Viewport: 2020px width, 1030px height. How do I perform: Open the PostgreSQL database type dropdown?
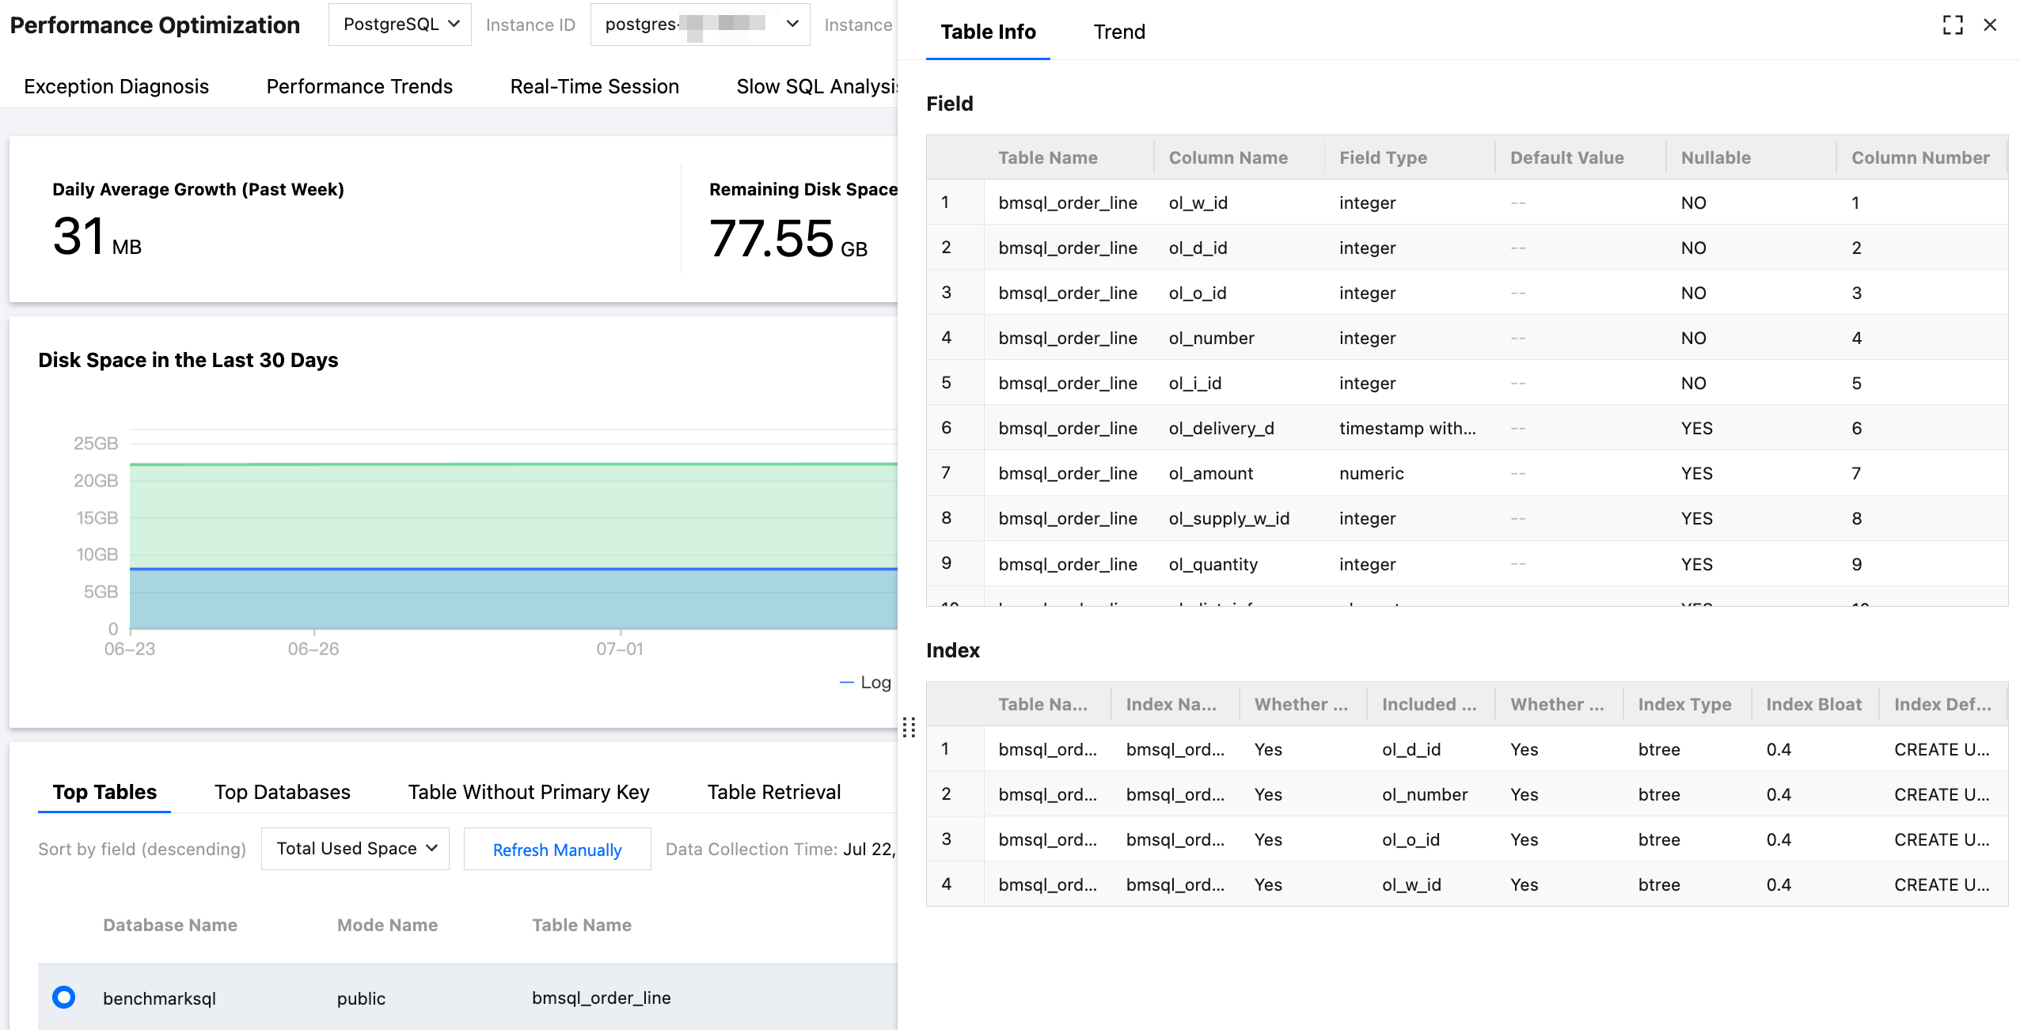pos(400,25)
